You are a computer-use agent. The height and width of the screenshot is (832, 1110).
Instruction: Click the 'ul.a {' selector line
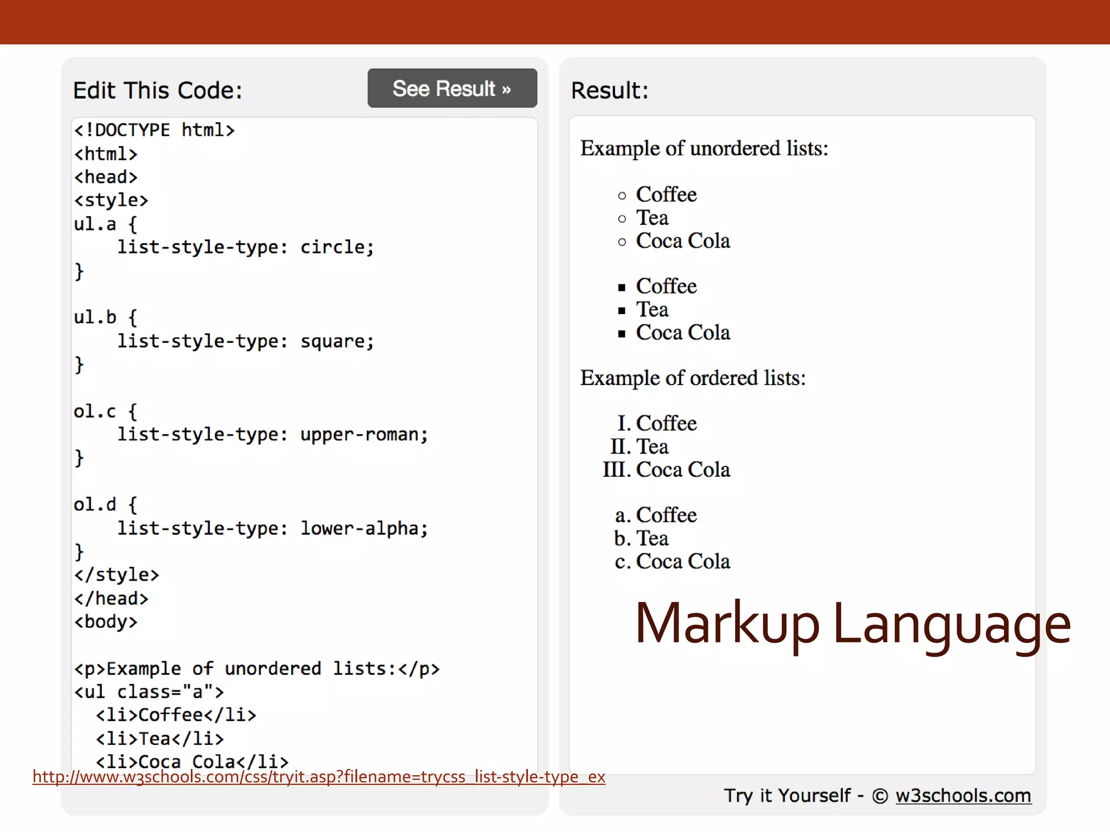pos(106,224)
